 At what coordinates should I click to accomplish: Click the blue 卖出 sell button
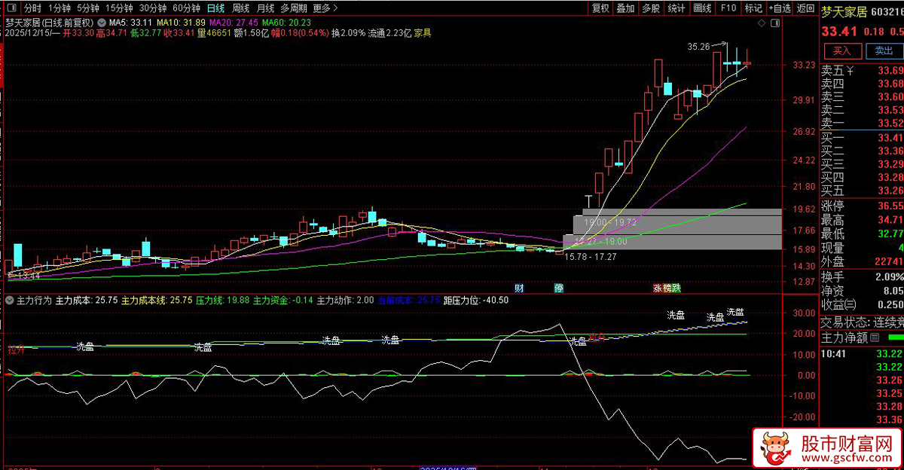point(883,51)
